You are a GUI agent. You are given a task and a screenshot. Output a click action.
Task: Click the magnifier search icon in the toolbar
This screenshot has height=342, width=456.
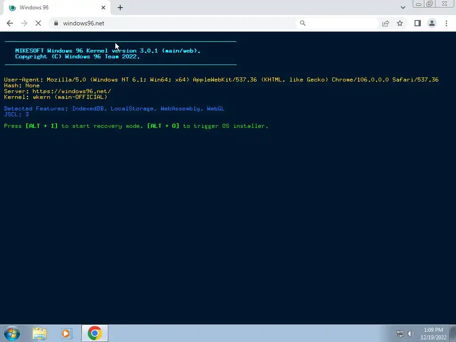[303, 23]
